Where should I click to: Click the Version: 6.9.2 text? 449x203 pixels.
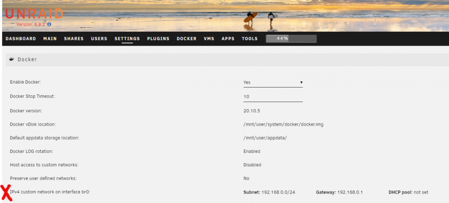coord(31,25)
